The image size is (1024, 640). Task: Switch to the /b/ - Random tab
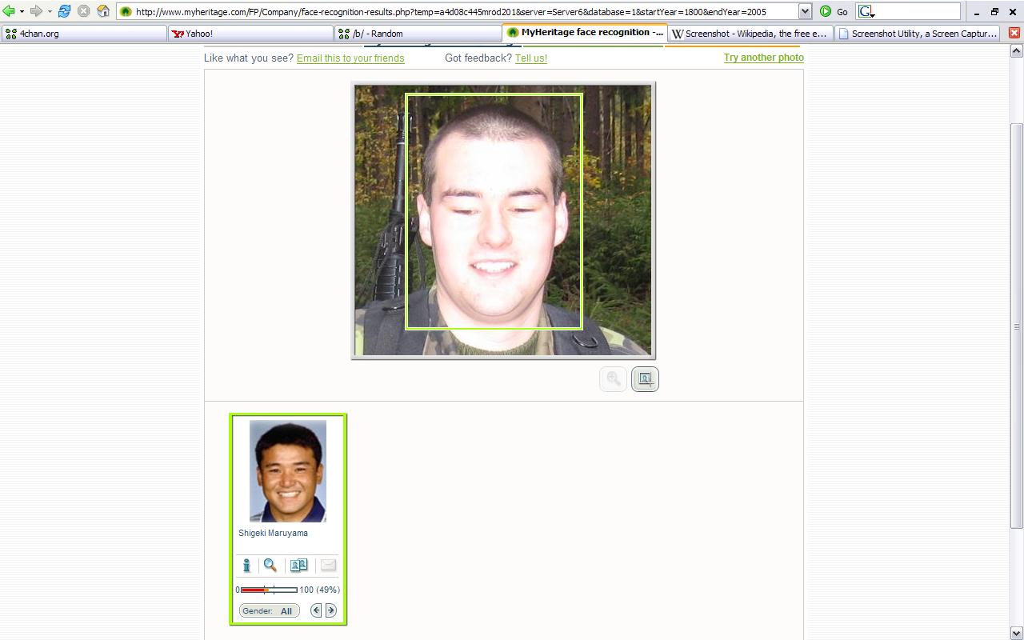417,34
